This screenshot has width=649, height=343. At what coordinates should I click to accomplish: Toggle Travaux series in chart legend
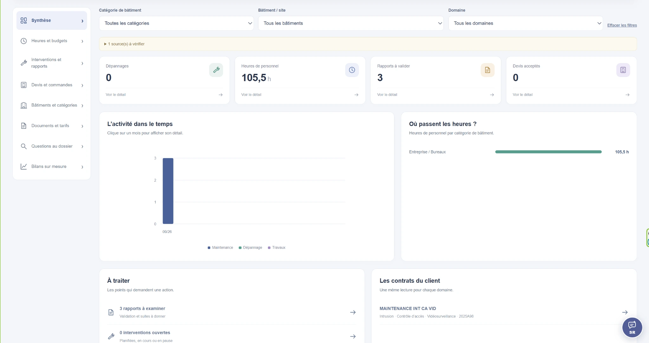[x=276, y=248]
